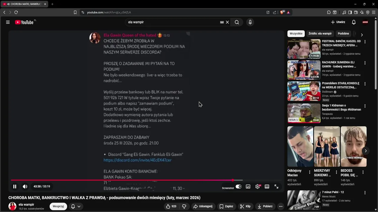Viewport: 378px width, 212px height.
Task: Take a player Screenshot
Action: tap(228, 188)
